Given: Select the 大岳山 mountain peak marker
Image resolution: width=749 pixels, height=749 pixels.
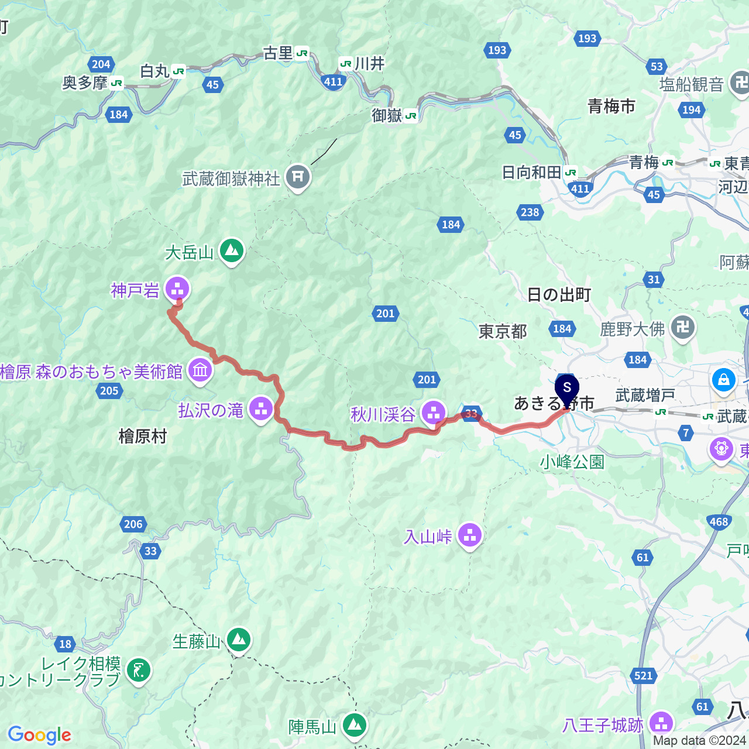Looking at the screenshot, I should tap(232, 252).
